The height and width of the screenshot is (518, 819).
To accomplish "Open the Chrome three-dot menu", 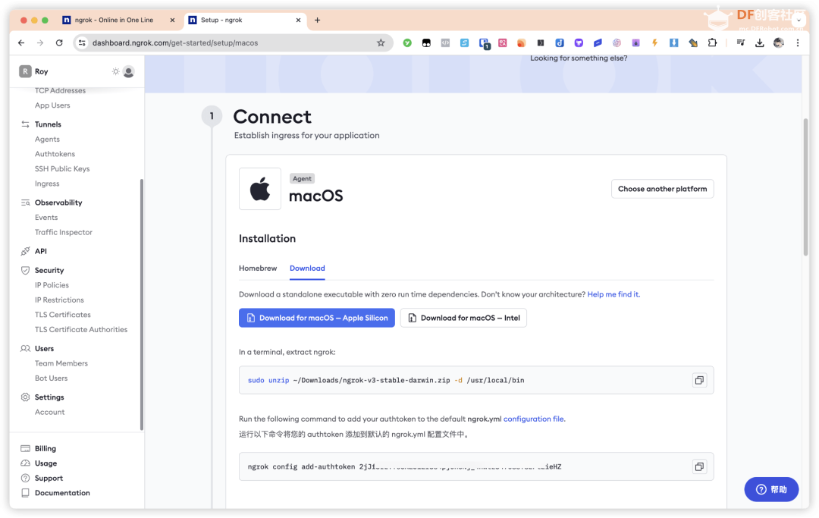I will coord(798,42).
